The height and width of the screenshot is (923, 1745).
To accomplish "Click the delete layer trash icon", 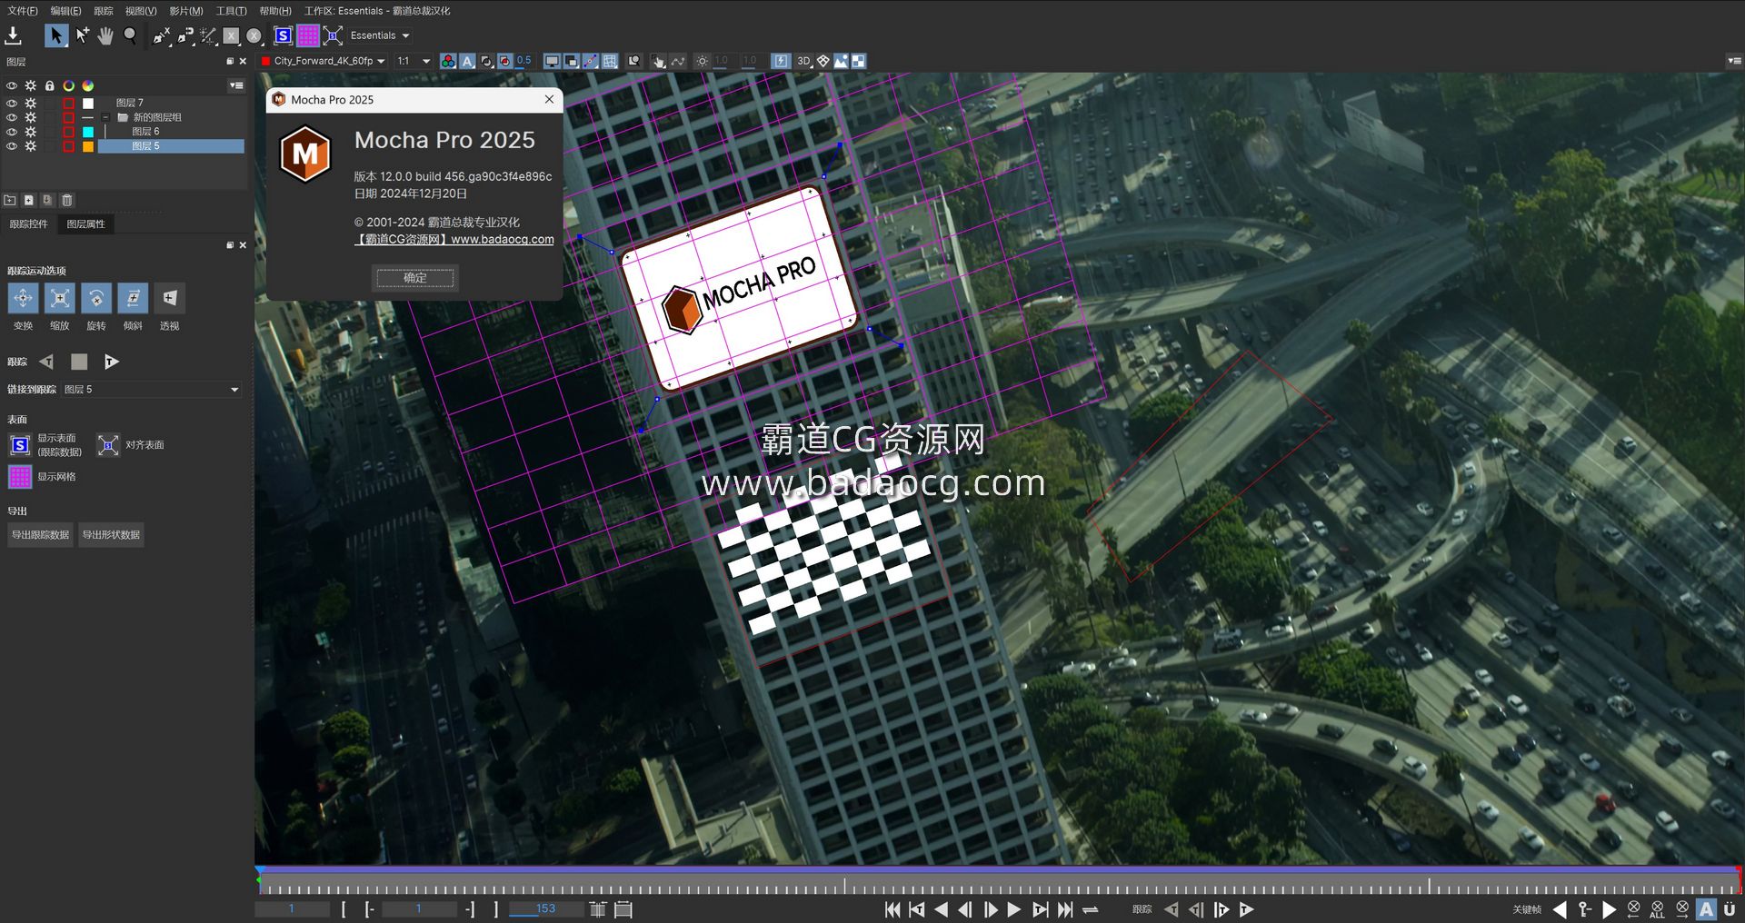I will 67,200.
